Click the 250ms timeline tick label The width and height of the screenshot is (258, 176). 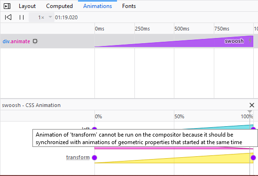pos(142,29)
